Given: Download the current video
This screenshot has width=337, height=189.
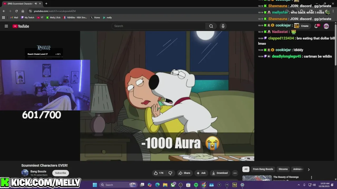Looking at the screenshot, I should tap(220, 173).
